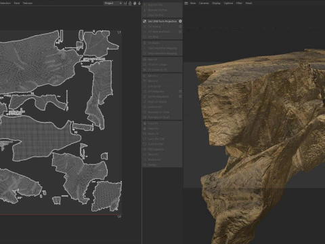Open the Filter menu
This screenshot has width=325, height=244.
[239, 3]
